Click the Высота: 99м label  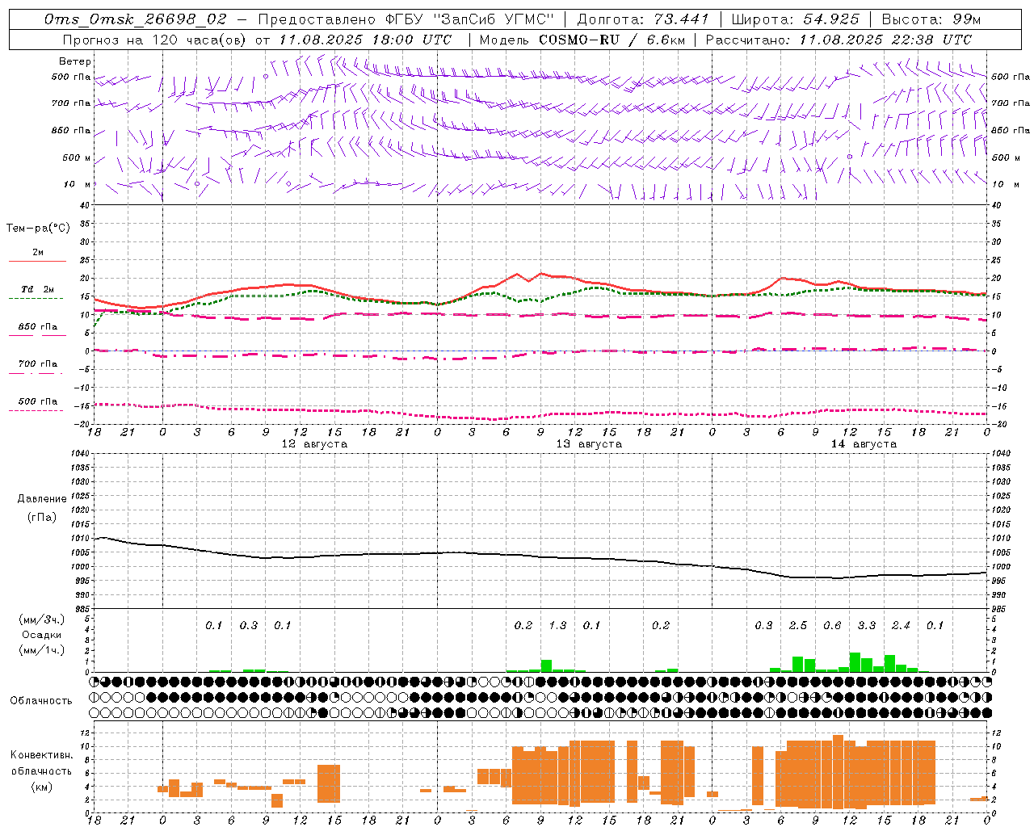click(931, 19)
